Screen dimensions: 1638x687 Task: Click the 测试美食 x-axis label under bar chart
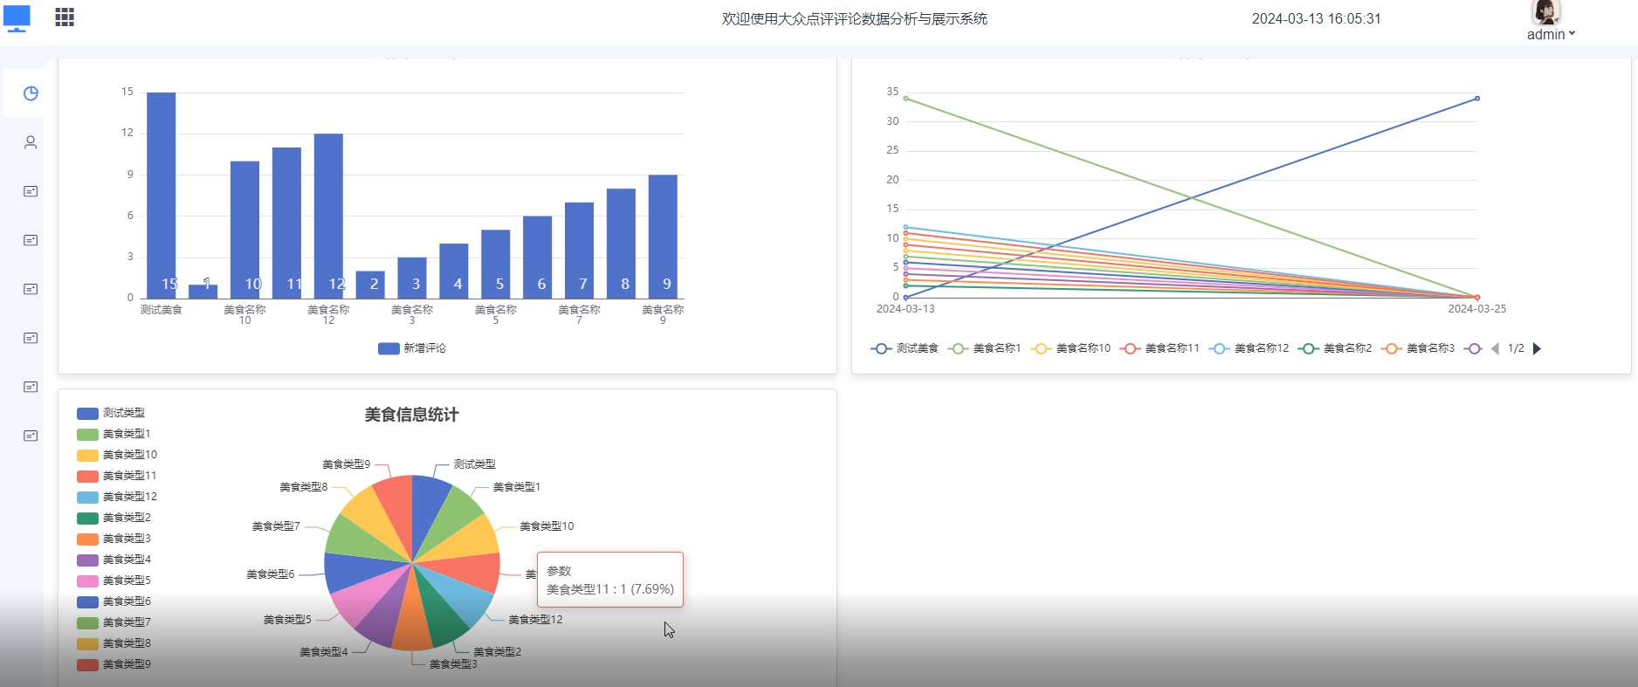tap(161, 310)
